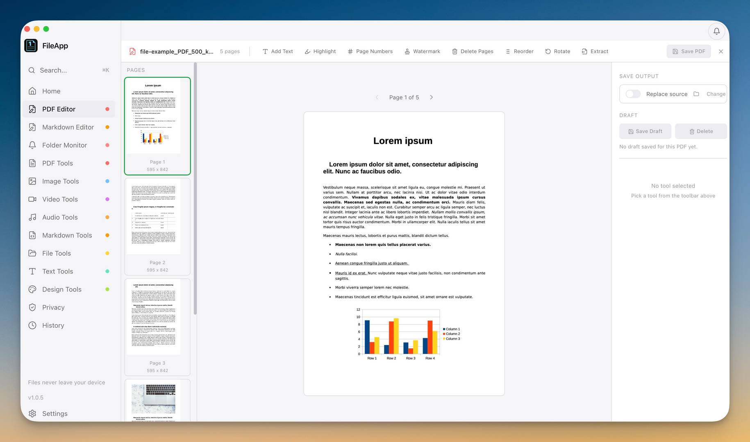Viewport: 750px width, 442px height.
Task: Choose the Watermark tool
Action: pyautogui.click(x=422, y=52)
